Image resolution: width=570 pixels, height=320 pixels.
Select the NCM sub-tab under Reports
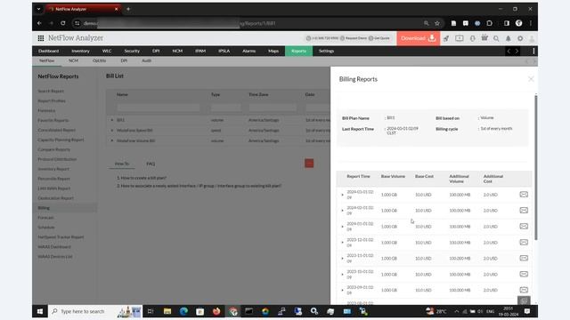pyautogui.click(x=73, y=60)
